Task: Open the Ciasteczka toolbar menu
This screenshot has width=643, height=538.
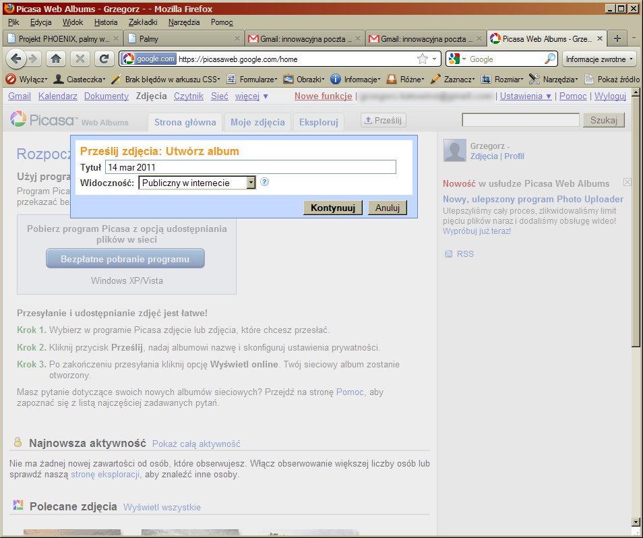Action: (80, 79)
